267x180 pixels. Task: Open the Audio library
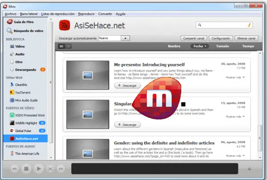pos(17,54)
